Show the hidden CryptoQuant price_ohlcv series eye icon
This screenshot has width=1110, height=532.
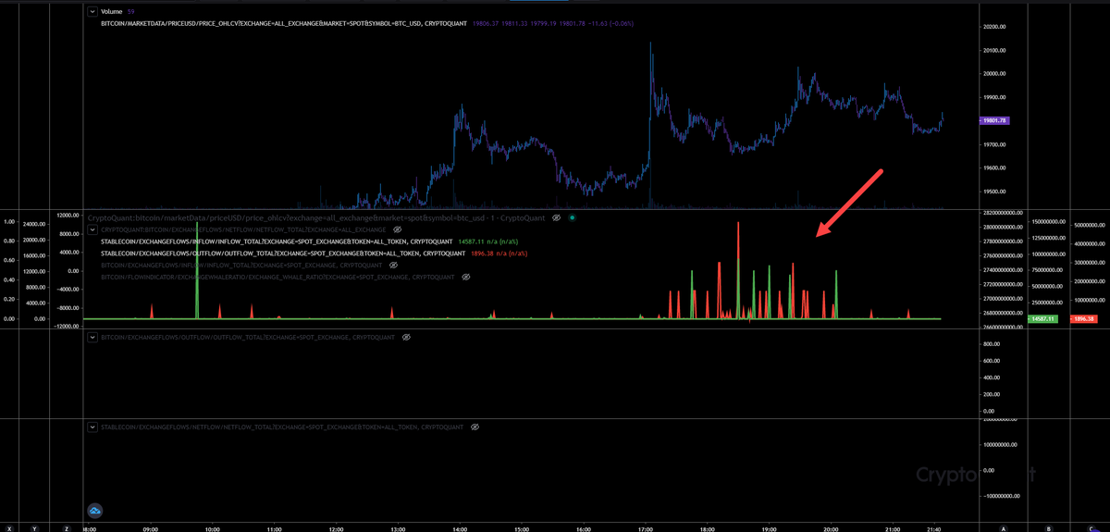pos(557,217)
